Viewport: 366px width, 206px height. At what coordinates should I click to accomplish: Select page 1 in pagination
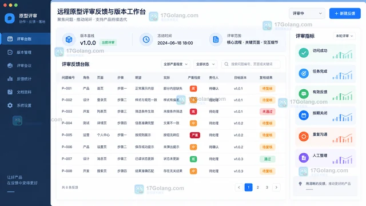click(x=248, y=187)
